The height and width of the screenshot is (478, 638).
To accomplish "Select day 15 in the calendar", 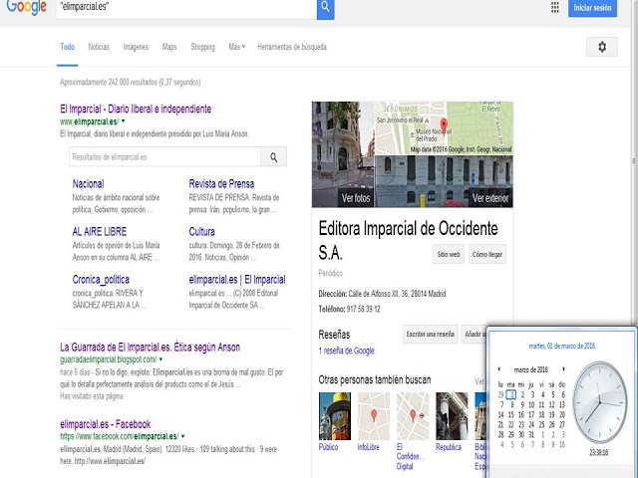I will point(511,414).
